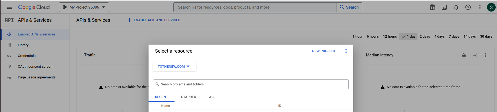Click Enable APIs and Services link

(154, 20)
